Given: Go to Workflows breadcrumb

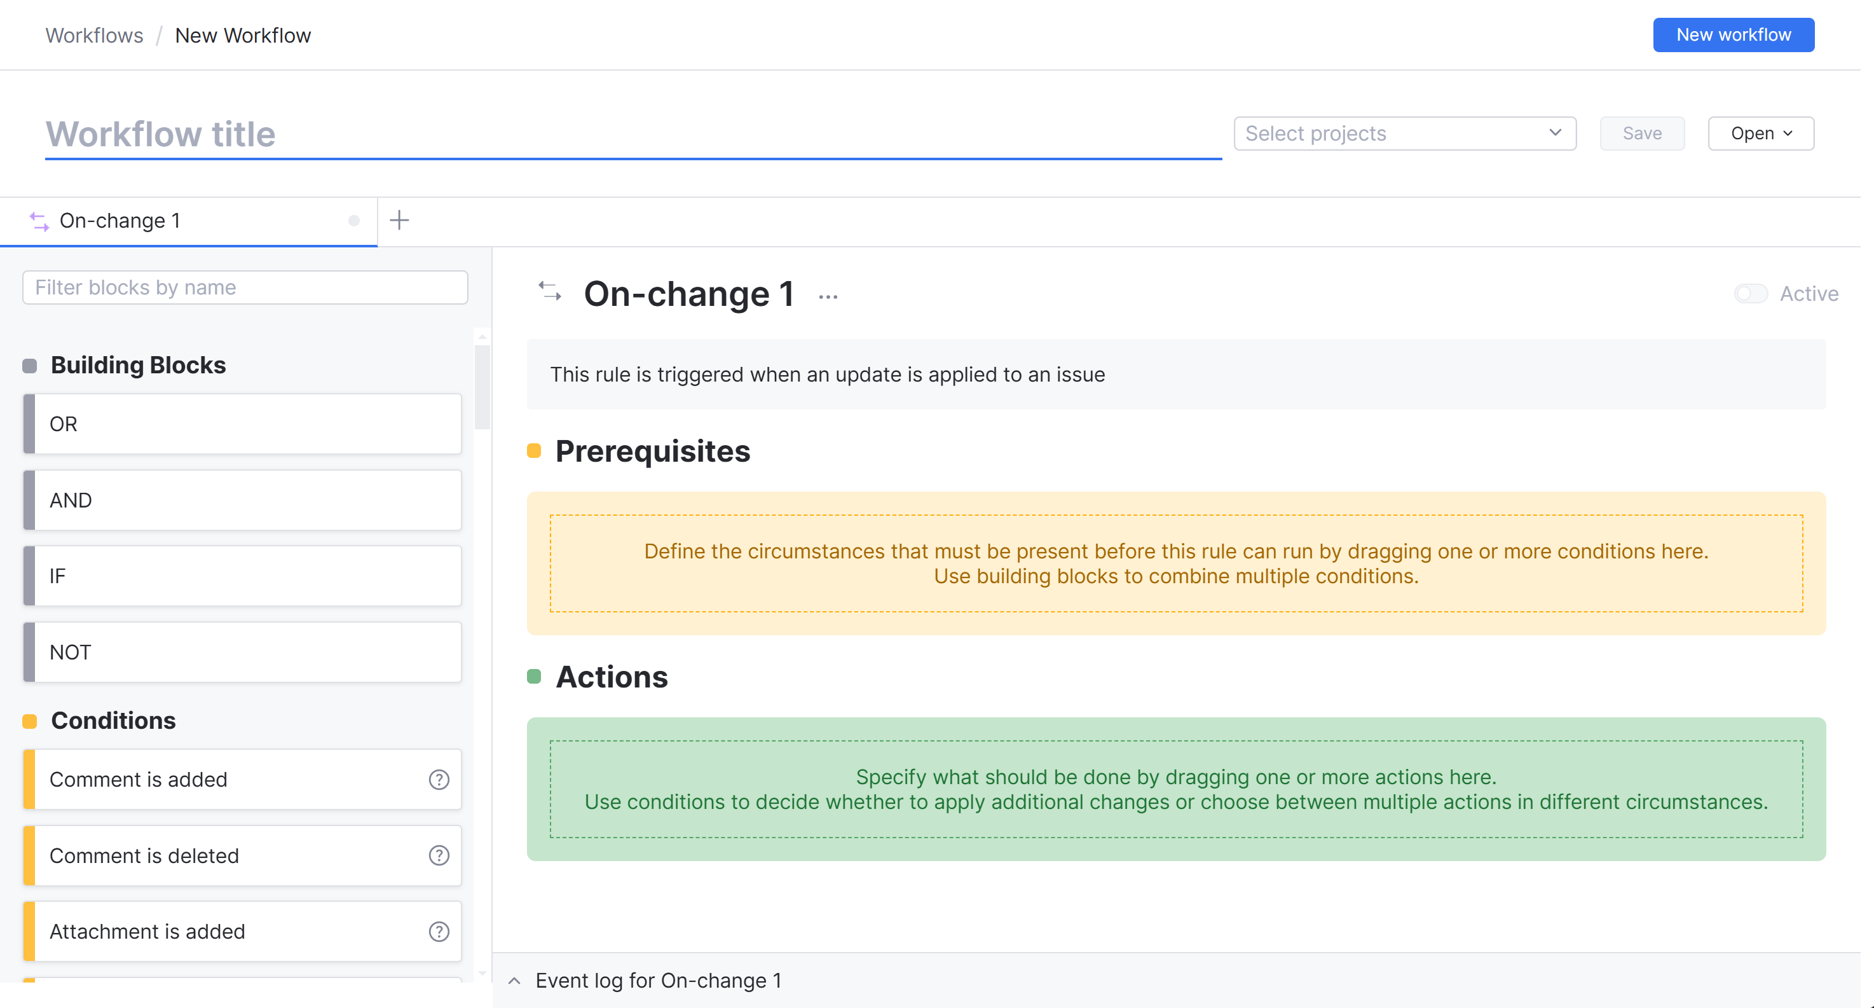Looking at the screenshot, I should 94,35.
